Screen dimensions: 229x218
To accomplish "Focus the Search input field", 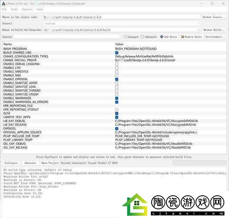I will [x=66, y=37].
